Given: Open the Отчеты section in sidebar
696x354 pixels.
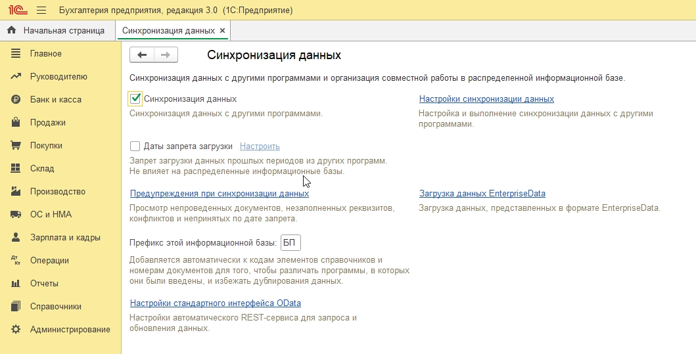Looking at the screenshot, I should [44, 284].
